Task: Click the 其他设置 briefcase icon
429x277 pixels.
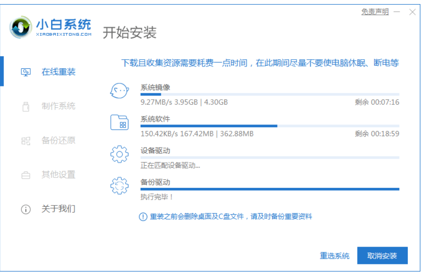Action: [x=26, y=175]
